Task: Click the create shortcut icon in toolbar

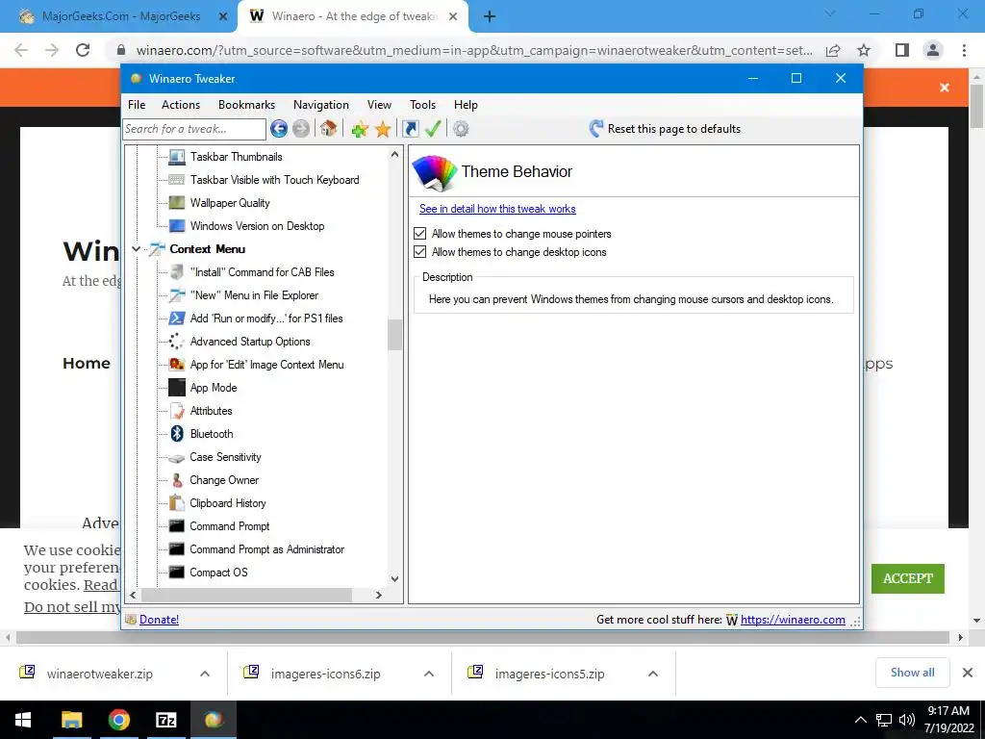Action: point(410,129)
